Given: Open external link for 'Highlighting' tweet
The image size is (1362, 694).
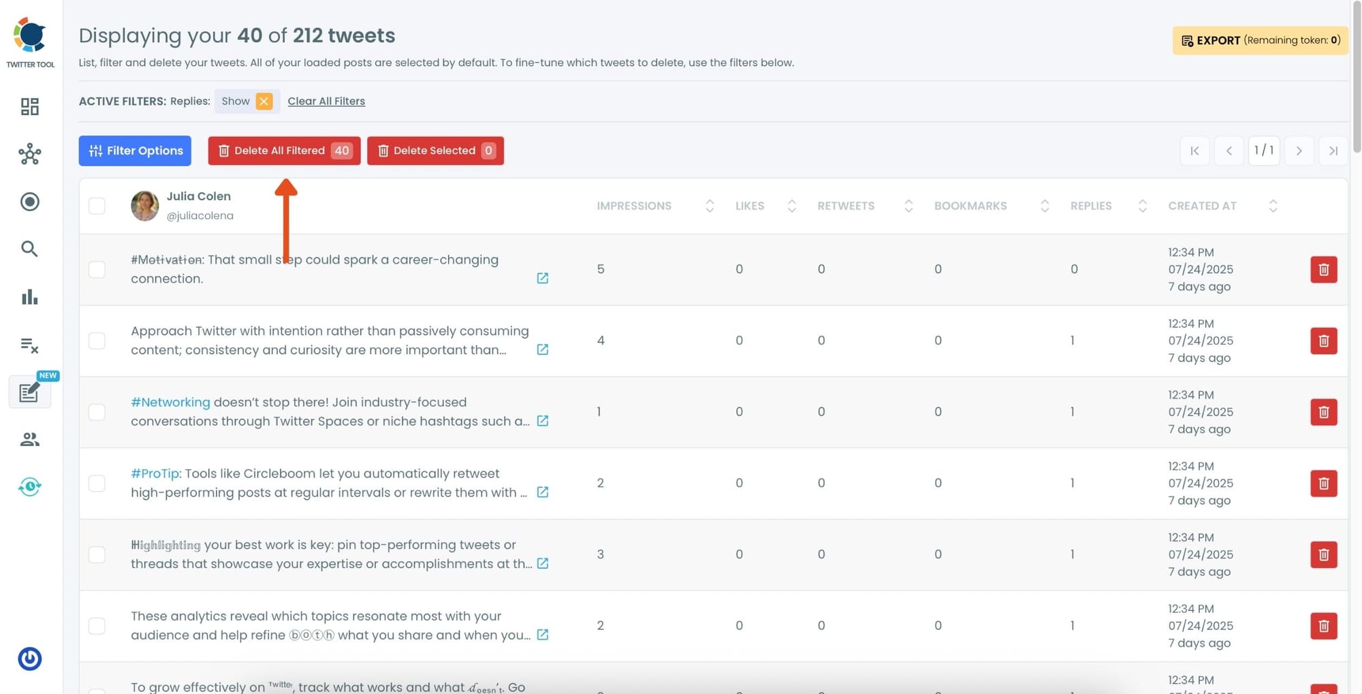Looking at the screenshot, I should click(x=543, y=563).
